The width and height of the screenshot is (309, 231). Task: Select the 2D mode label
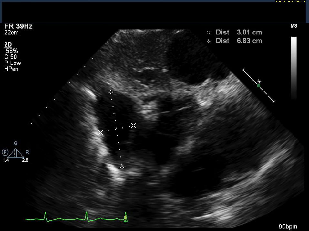coord(8,45)
